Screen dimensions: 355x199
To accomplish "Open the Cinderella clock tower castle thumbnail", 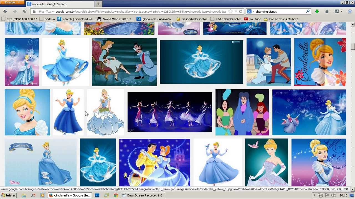I will click(22, 62).
